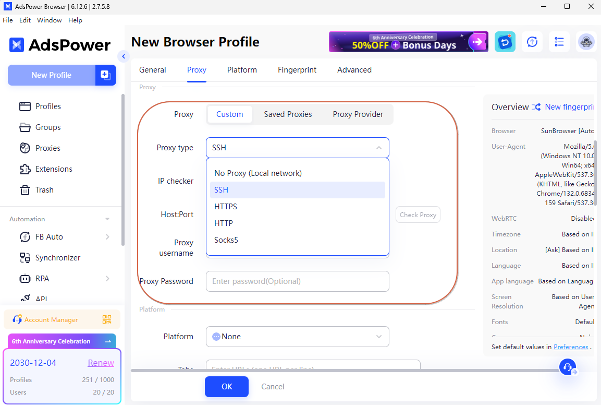Switch to the Proxy tab
Screen dimensions: 601x405
tap(197, 70)
